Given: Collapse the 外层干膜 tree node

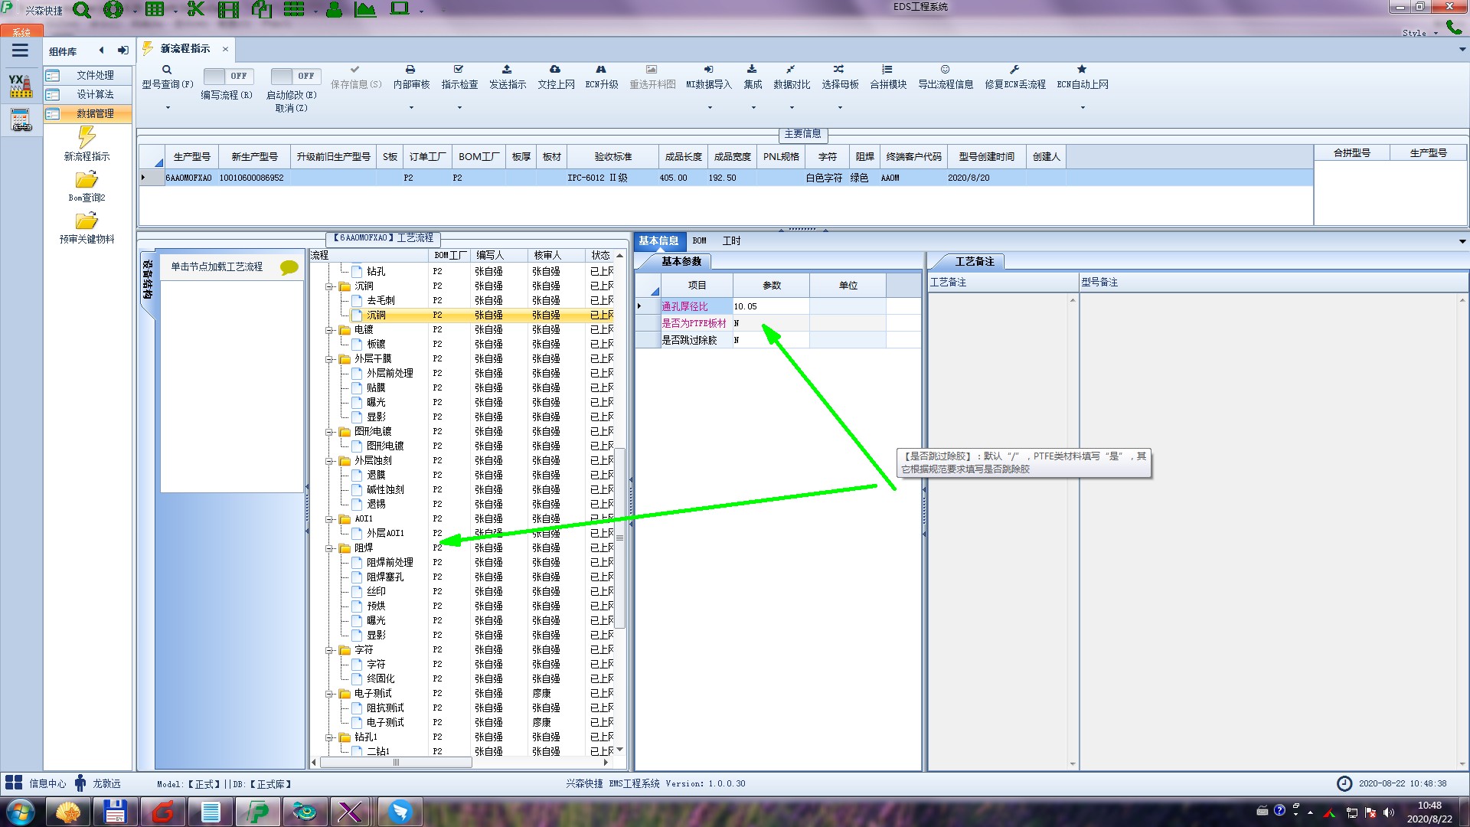Looking at the screenshot, I should pos(329,359).
